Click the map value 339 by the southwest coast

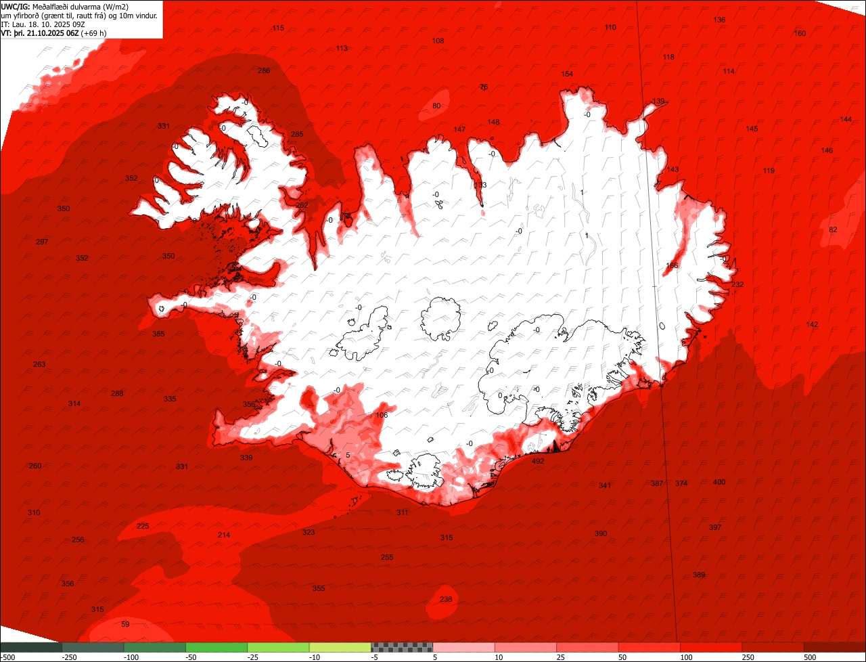click(246, 458)
